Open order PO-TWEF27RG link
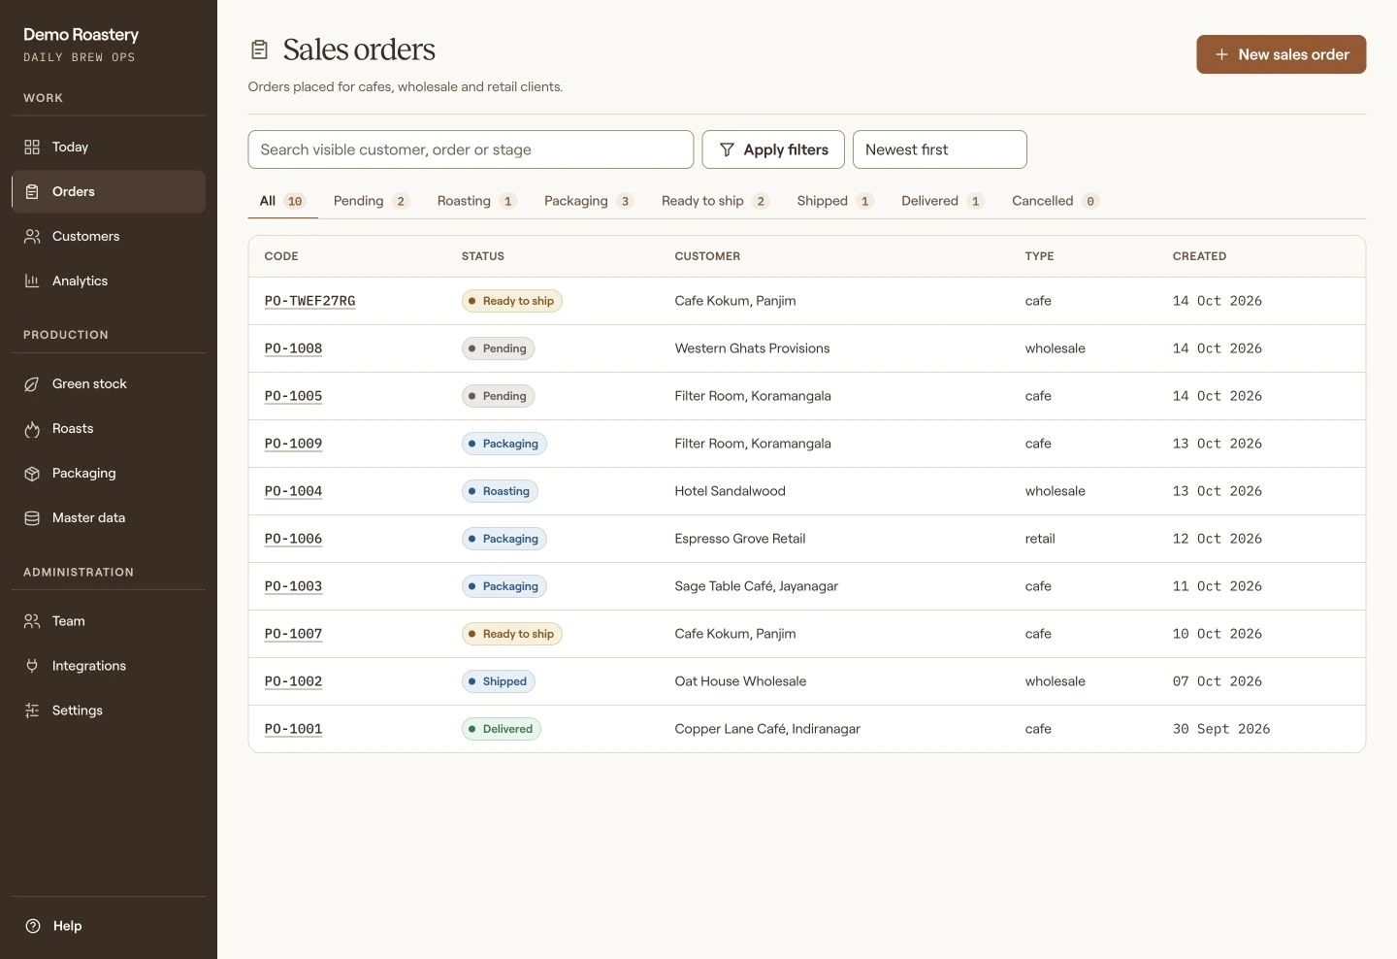Viewport: 1397px width, 959px height. pyautogui.click(x=309, y=301)
